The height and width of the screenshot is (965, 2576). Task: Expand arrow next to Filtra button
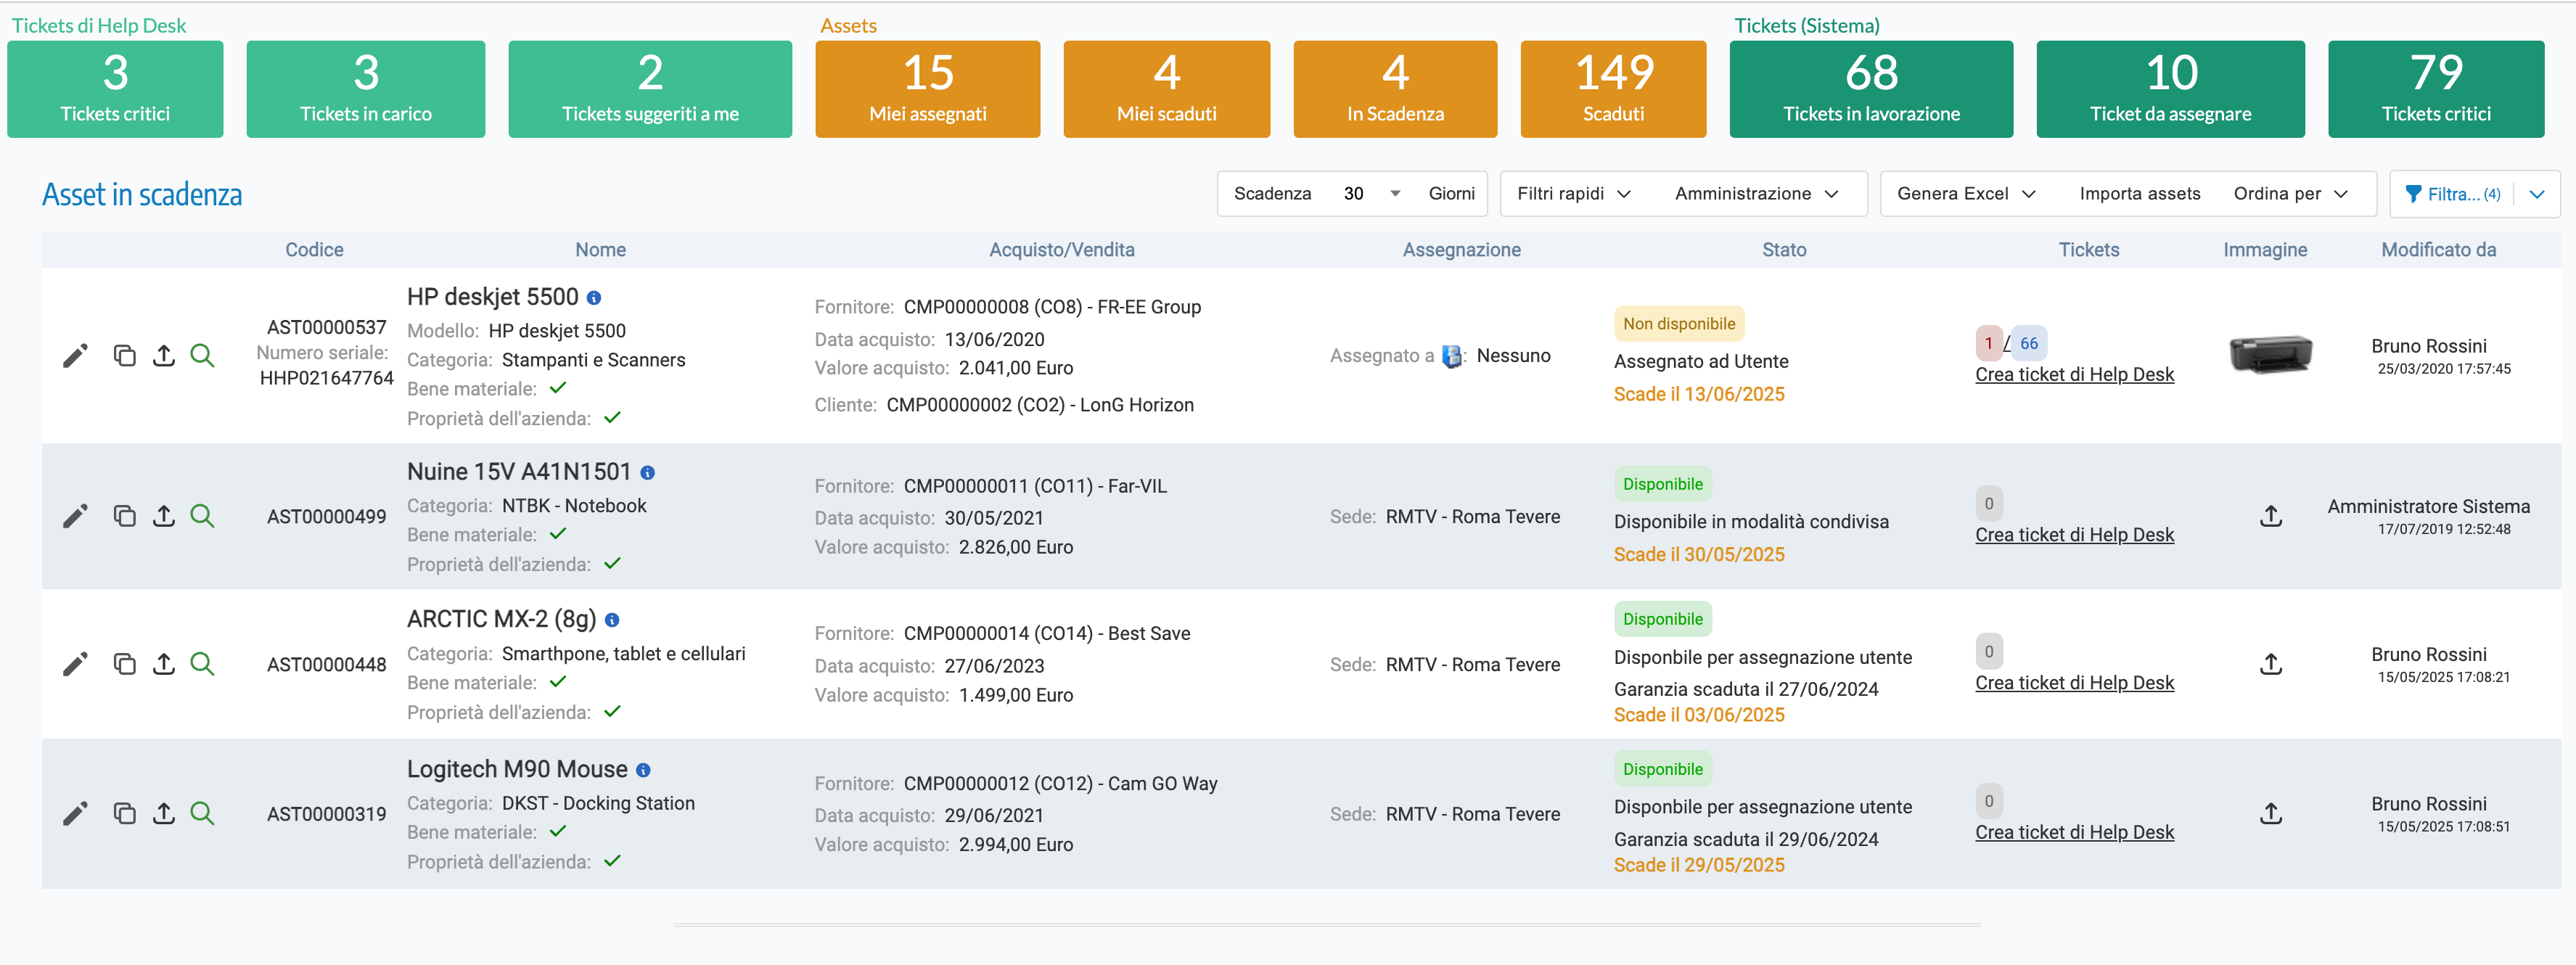pos(2537,194)
